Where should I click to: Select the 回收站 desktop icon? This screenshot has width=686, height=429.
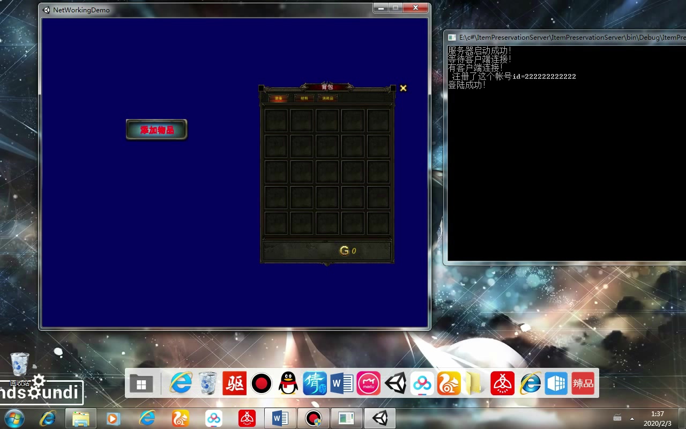(20, 369)
